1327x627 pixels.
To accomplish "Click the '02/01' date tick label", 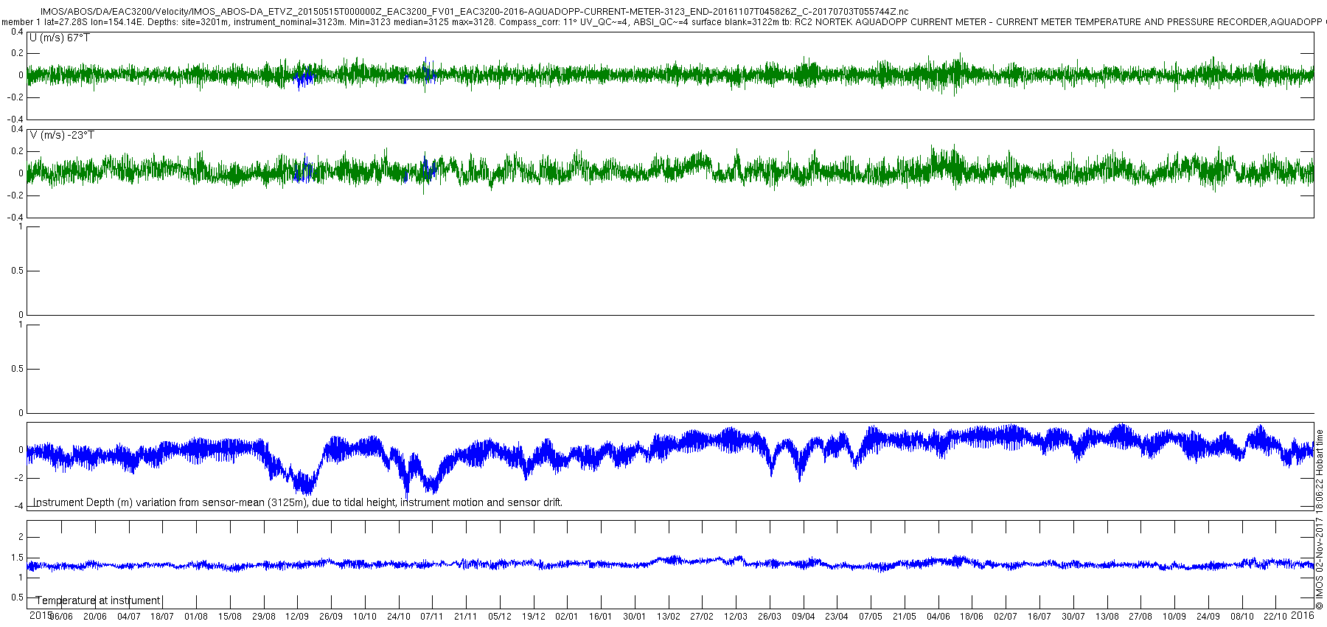I will tap(567, 617).
